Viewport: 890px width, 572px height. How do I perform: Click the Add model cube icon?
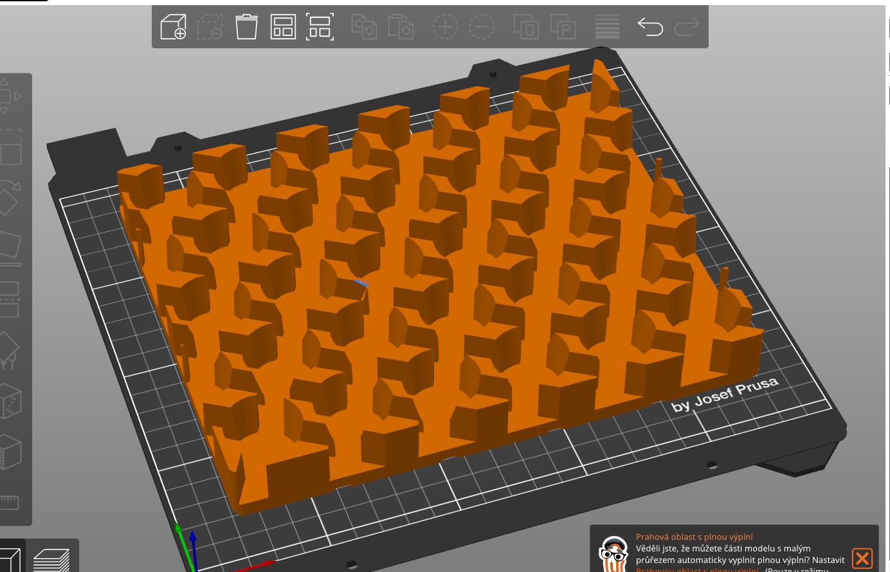173,27
